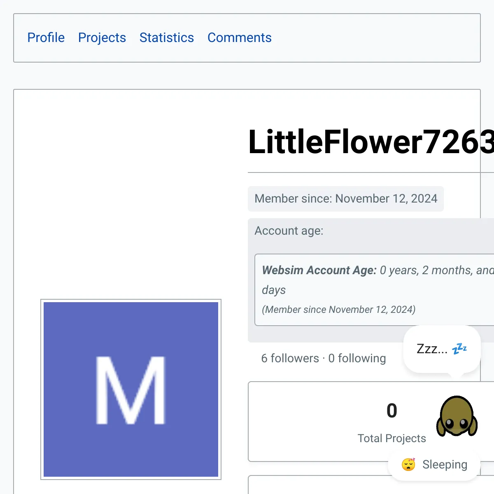Switch to the Projects tab

pos(102,37)
